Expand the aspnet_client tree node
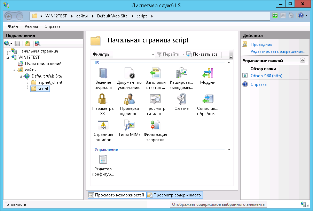 28,83
